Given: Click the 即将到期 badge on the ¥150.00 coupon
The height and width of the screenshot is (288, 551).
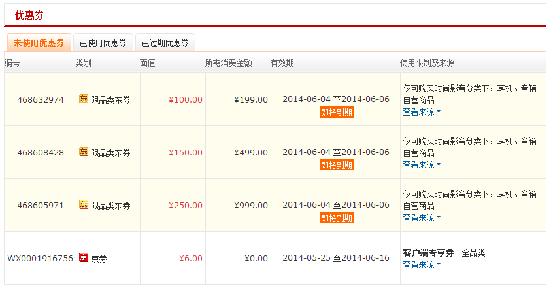Looking at the screenshot, I should coord(336,165).
